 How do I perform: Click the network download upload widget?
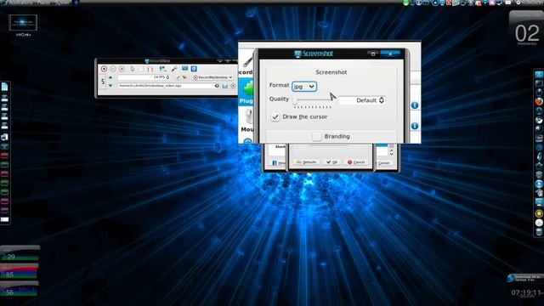point(524,278)
